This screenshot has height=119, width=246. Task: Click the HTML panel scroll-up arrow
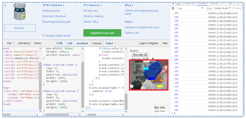click(x=40, y=49)
